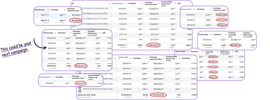Image resolution: width=270 pixels, height=100 pixels.
Task: Click the small icon beside purchases count 1,094
Action: tap(70, 43)
